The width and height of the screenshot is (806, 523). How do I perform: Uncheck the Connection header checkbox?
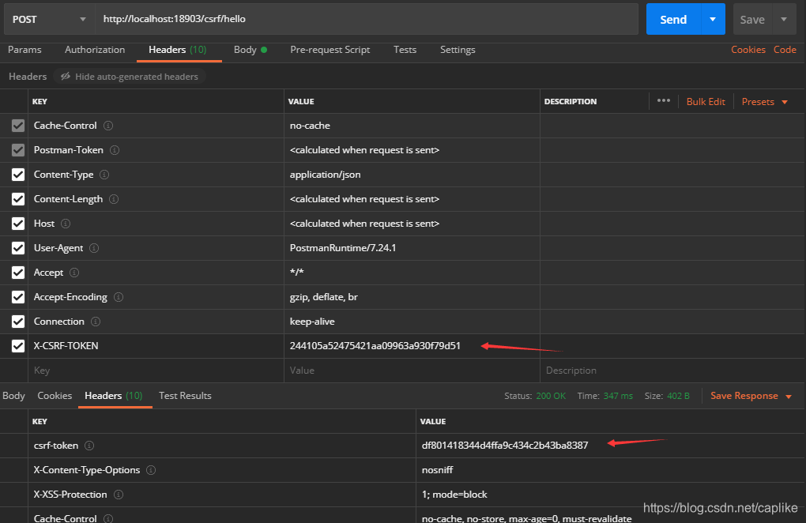coord(17,321)
